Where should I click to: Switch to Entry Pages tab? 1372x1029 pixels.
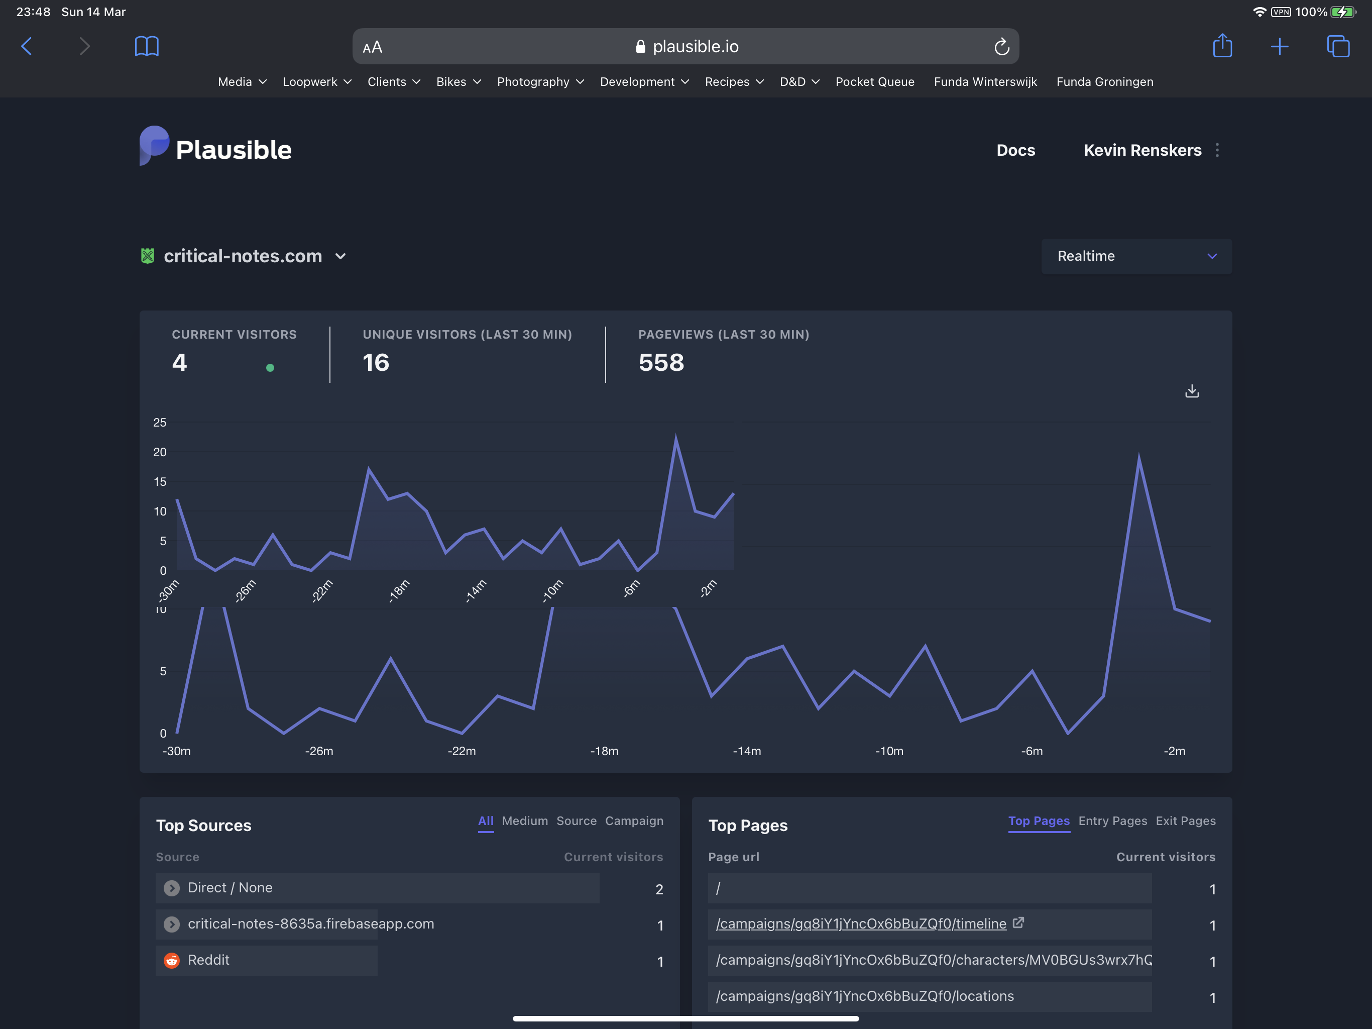[1112, 820]
